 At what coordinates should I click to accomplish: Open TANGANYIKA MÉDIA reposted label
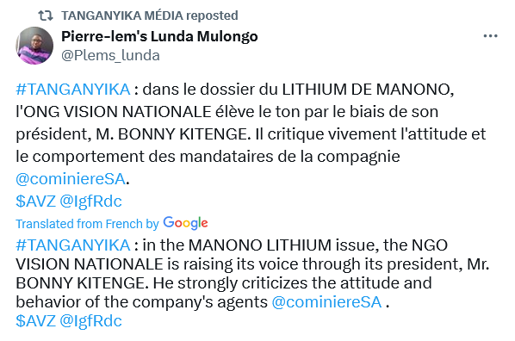(150, 15)
